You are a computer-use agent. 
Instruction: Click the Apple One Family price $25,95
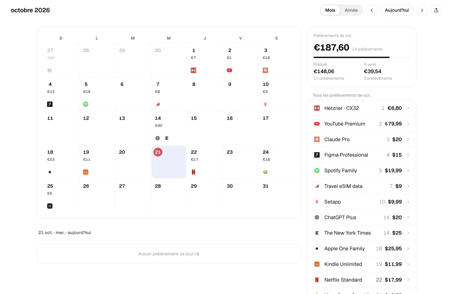[x=393, y=248]
